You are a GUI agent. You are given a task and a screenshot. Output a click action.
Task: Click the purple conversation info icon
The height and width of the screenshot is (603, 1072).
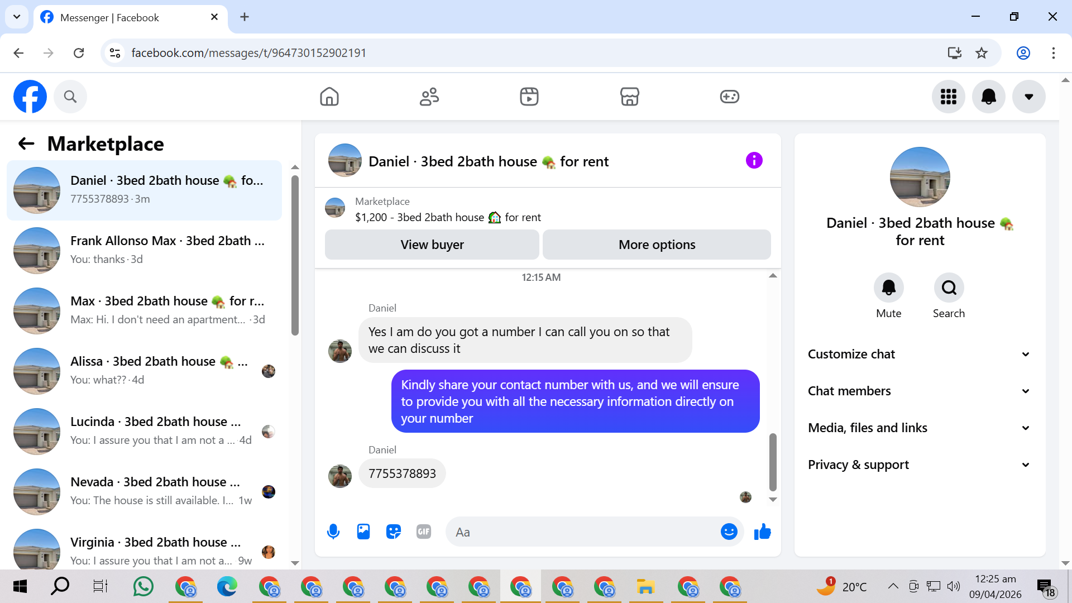(x=754, y=161)
